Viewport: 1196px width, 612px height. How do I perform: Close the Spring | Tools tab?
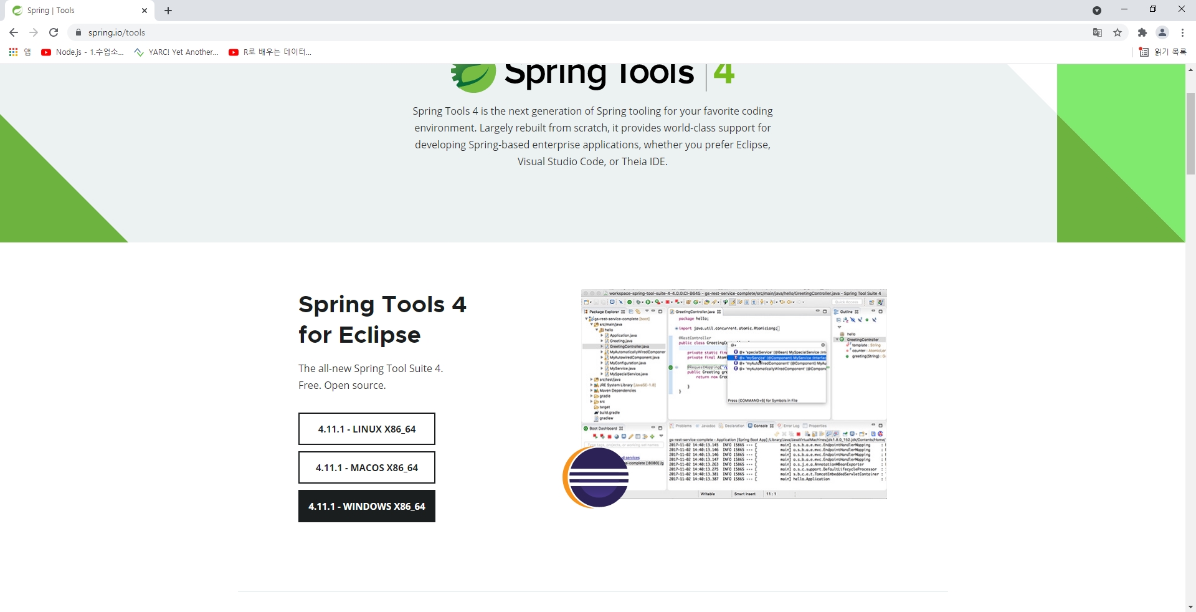[145, 11]
